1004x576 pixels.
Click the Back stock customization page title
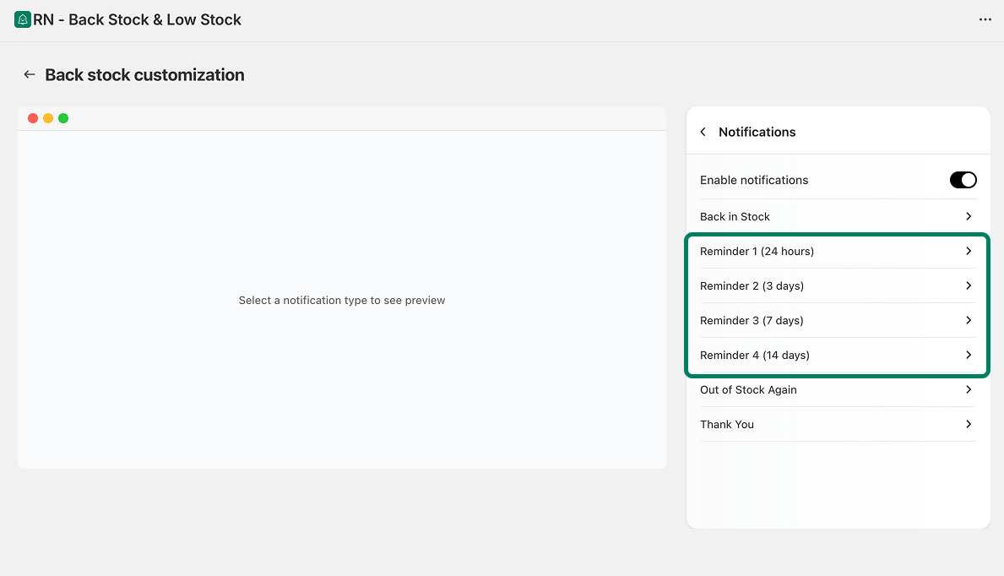144,75
